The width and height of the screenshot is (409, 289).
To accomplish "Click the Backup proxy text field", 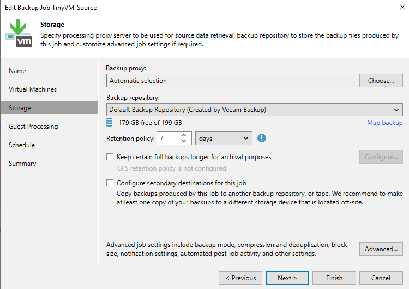I will (231, 81).
